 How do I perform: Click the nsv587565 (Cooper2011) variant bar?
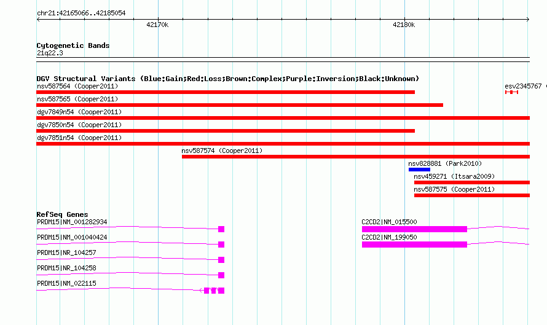[240, 105]
